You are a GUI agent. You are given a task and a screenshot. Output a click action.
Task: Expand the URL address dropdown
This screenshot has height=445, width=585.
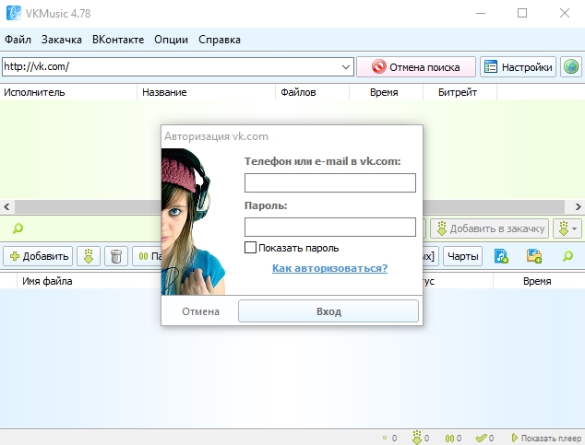(x=346, y=67)
